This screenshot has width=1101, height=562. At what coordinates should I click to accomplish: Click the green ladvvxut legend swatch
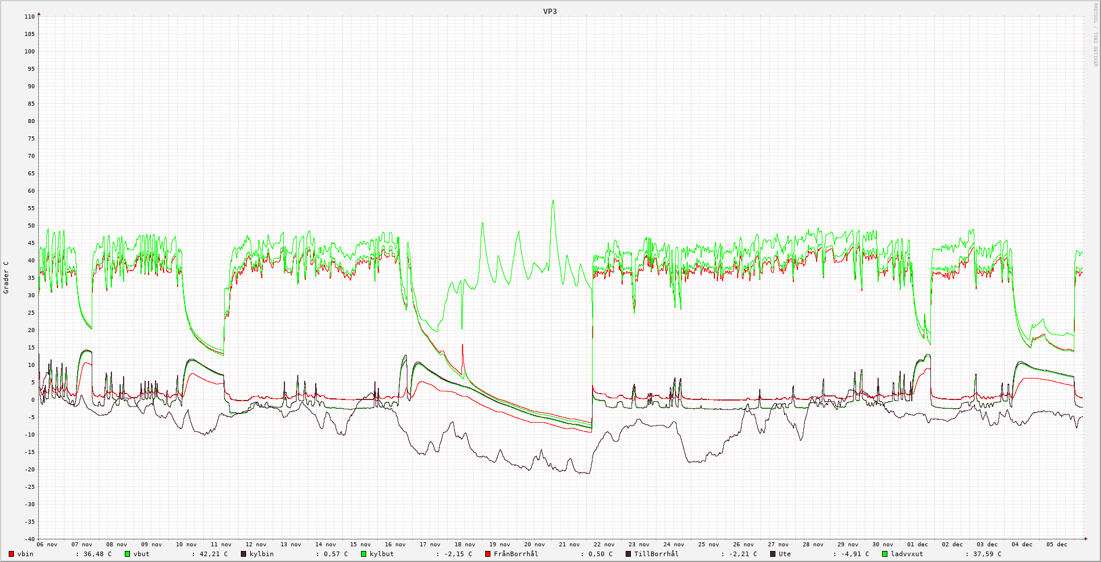[885, 554]
